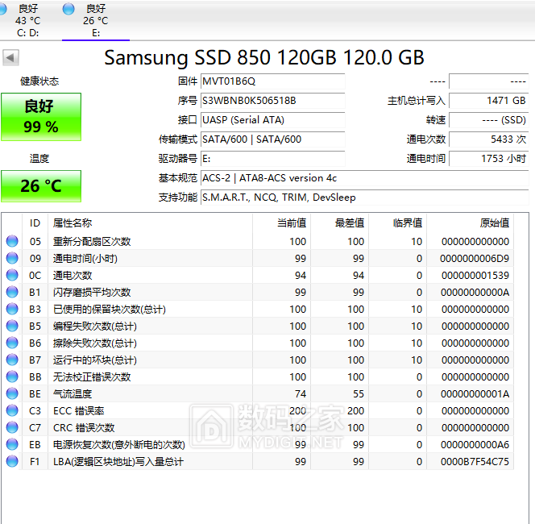Select the row 运行中的坏块(总计)
Screen dimensions: 535x524
pyautogui.click(x=258, y=360)
